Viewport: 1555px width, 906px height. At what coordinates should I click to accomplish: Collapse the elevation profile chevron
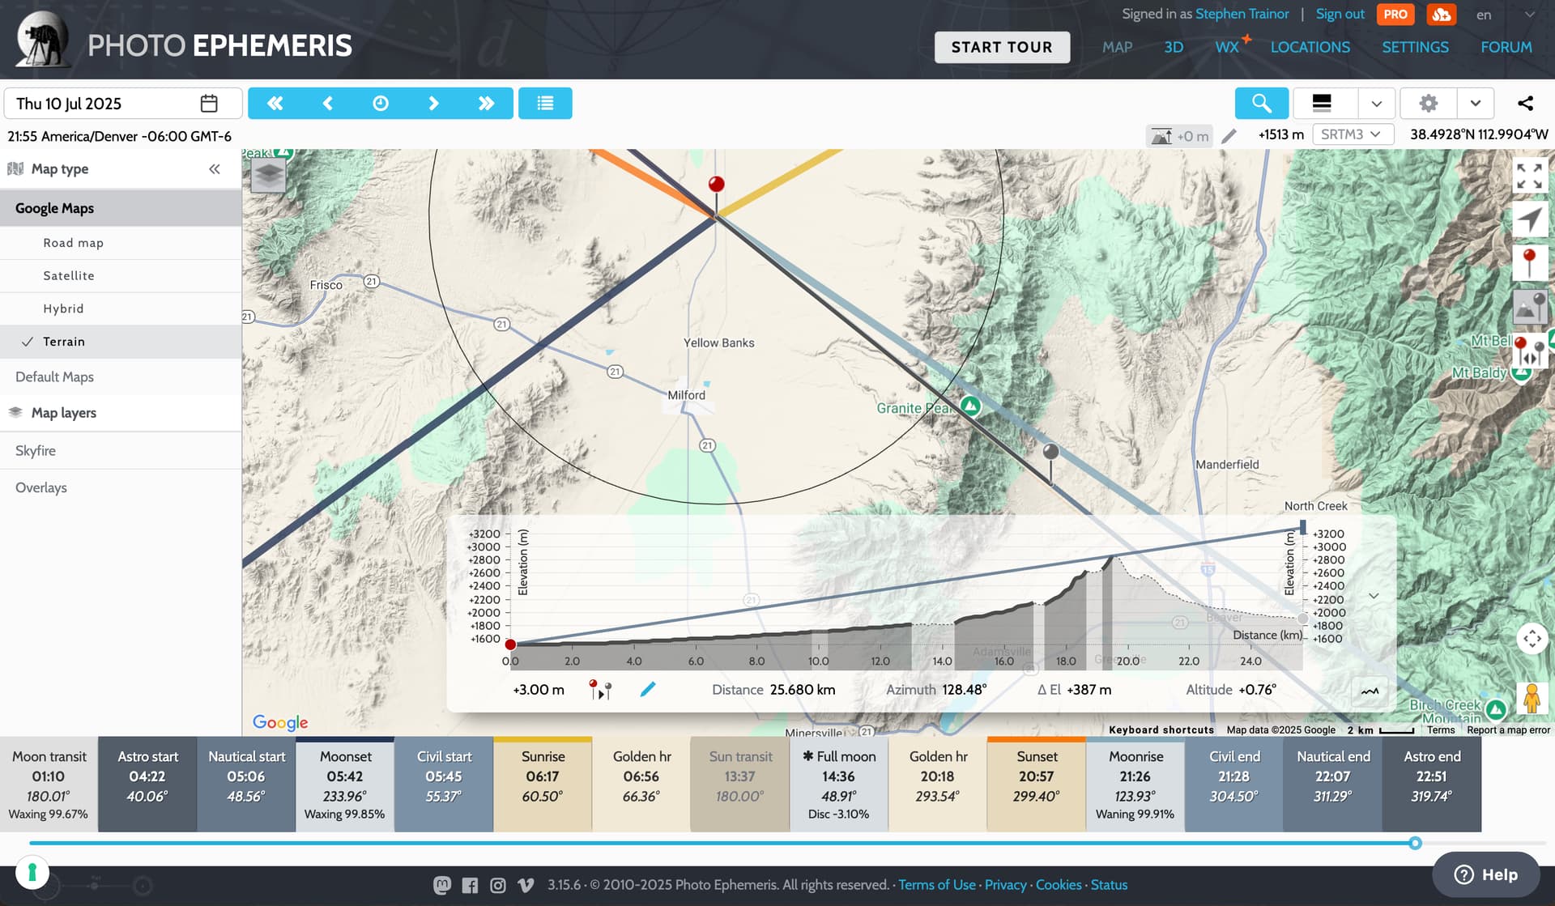pos(1374,596)
